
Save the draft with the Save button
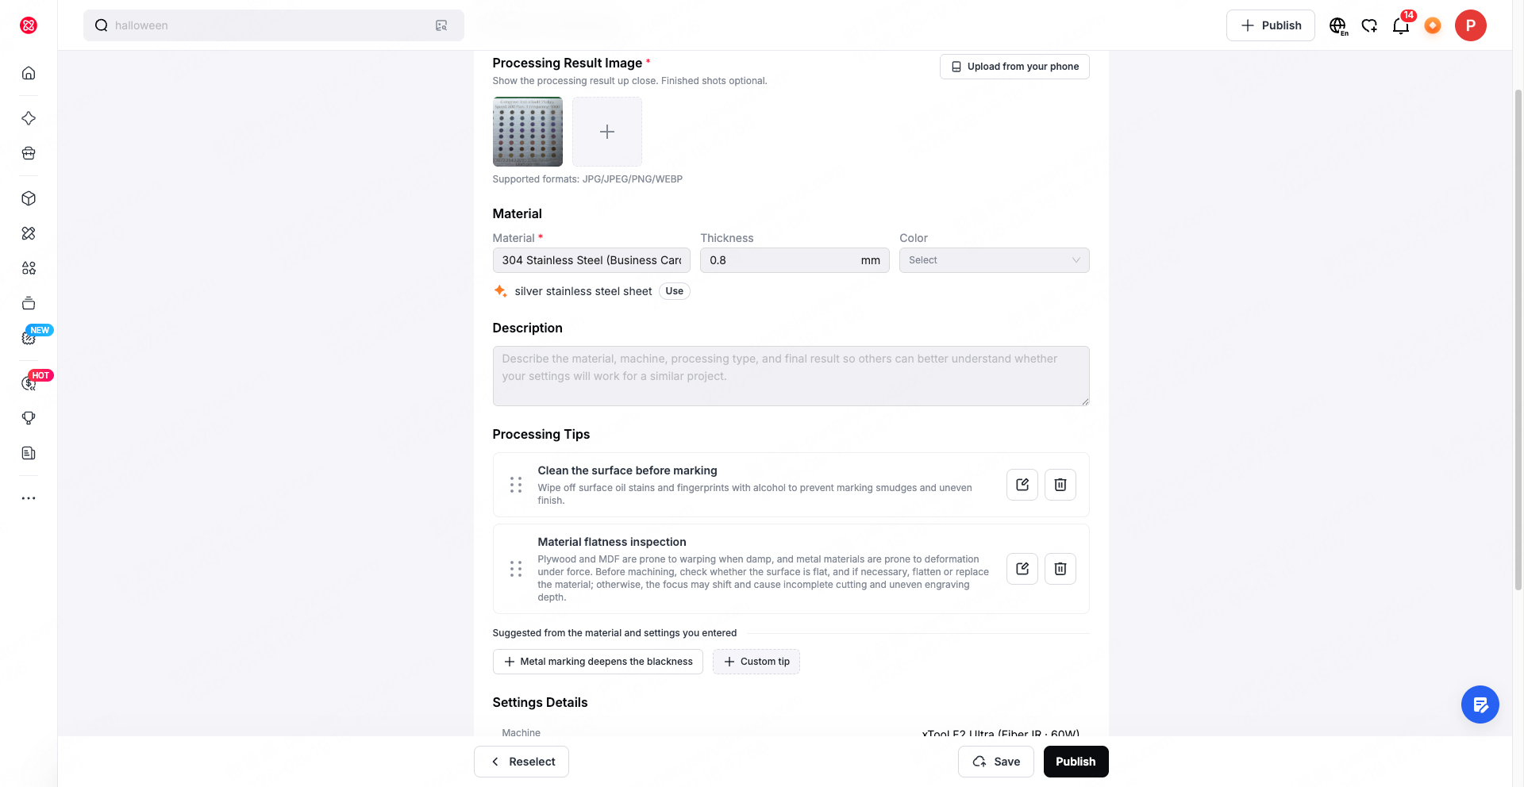(x=996, y=762)
